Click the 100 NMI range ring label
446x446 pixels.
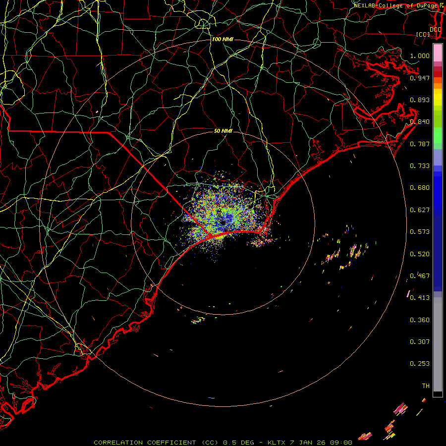click(x=223, y=39)
